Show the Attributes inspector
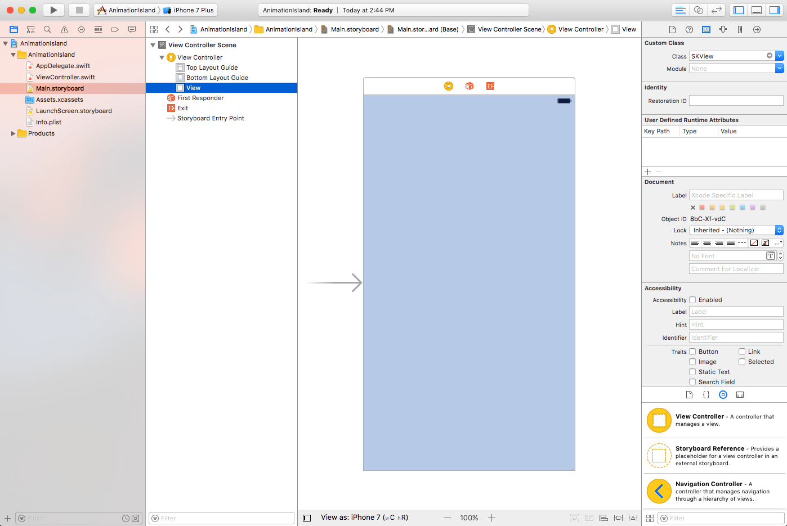 point(723,29)
